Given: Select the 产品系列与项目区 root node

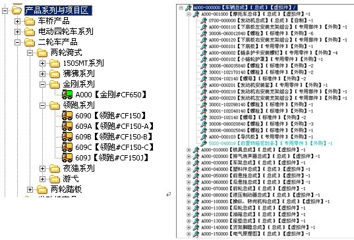Looking at the screenshot, I should tap(58, 11).
